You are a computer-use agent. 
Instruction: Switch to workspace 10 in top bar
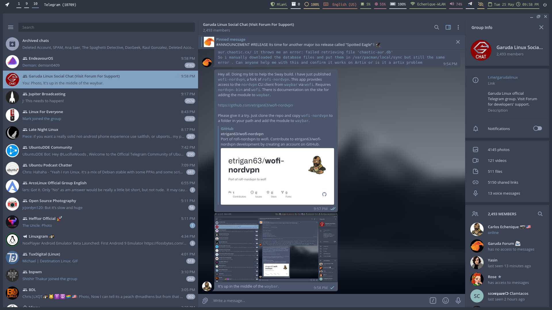tap(35, 4)
